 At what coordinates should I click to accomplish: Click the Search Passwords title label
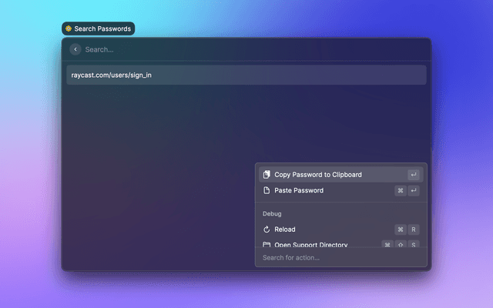pyautogui.click(x=102, y=28)
